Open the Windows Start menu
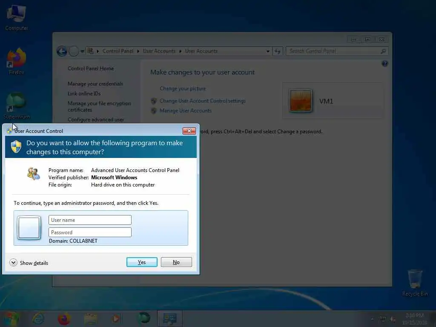Image resolution: width=436 pixels, height=327 pixels. [x=11, y=319]
